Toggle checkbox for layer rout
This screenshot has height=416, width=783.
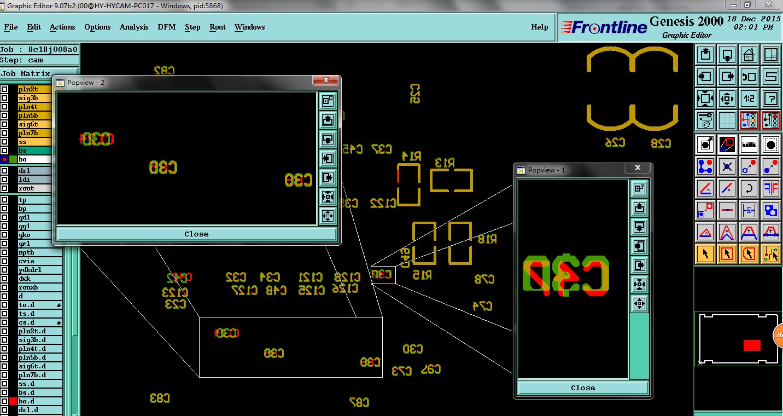pyautogui.click(x=4, y=188)
